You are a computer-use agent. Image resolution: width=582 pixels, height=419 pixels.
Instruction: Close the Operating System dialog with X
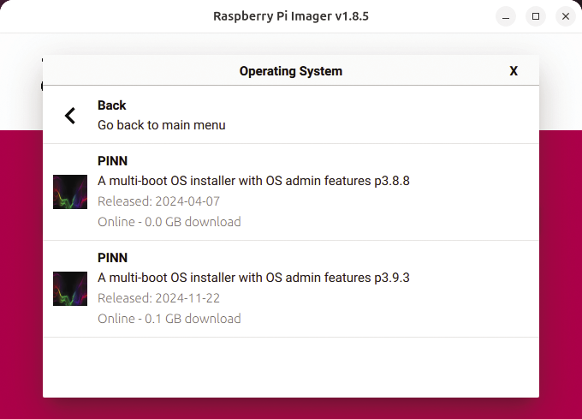click(x=514, y=71)
